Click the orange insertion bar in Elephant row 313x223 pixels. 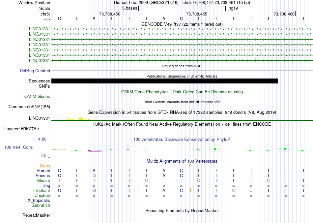[191, 190]
